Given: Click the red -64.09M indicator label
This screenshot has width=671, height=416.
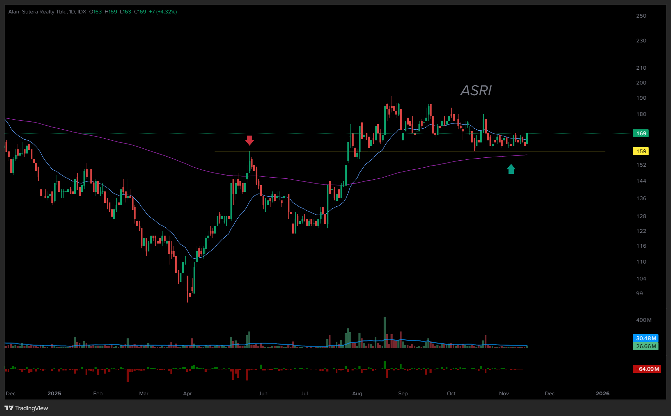Looking at the screenshot, I should click(x=647, y=369).
